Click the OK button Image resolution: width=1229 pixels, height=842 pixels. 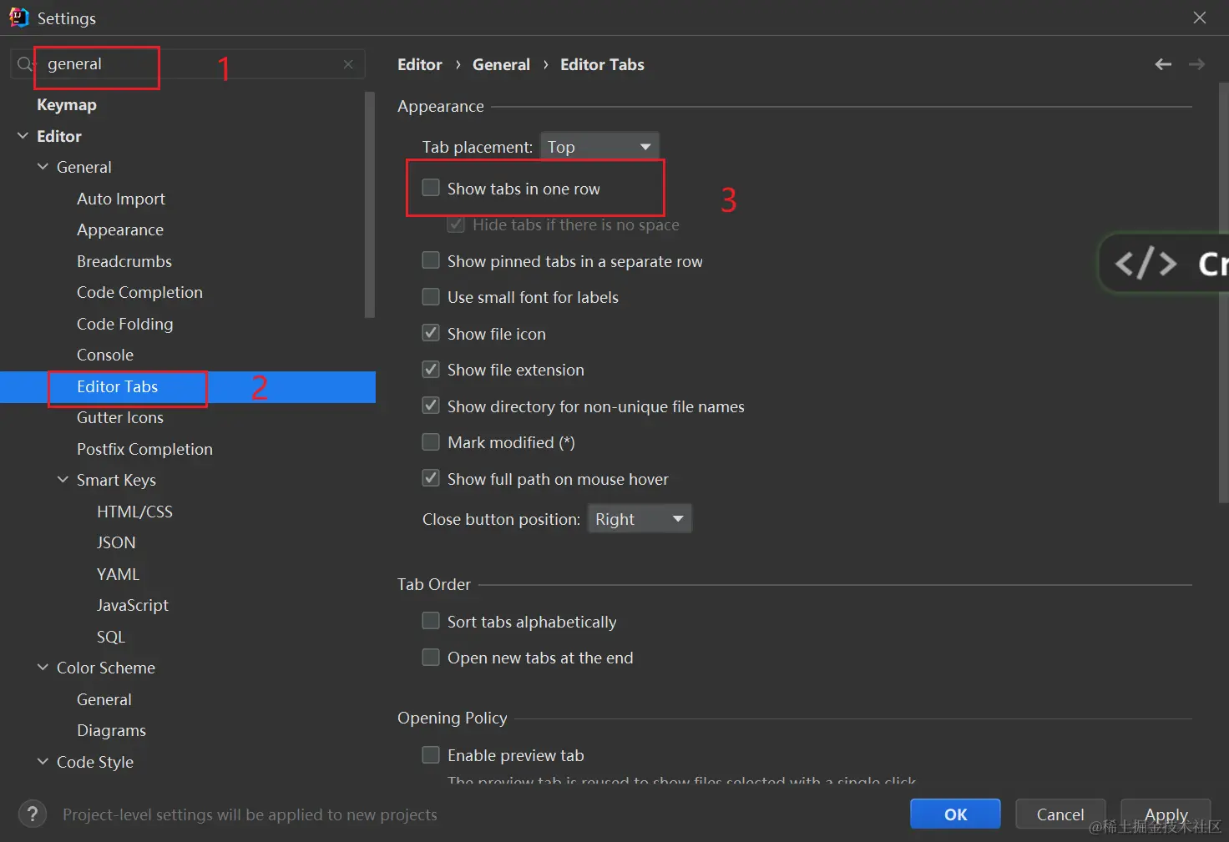[955, 814]
